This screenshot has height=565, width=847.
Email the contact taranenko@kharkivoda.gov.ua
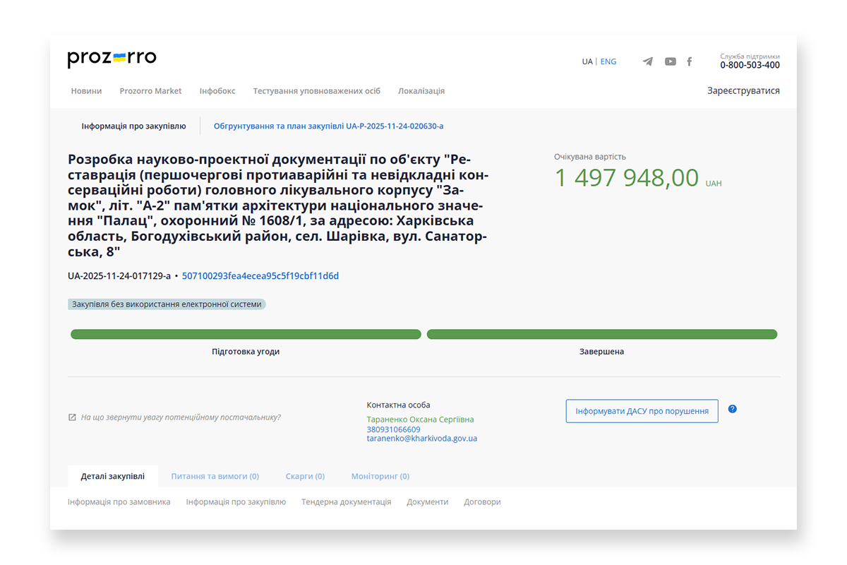(422, 438)
